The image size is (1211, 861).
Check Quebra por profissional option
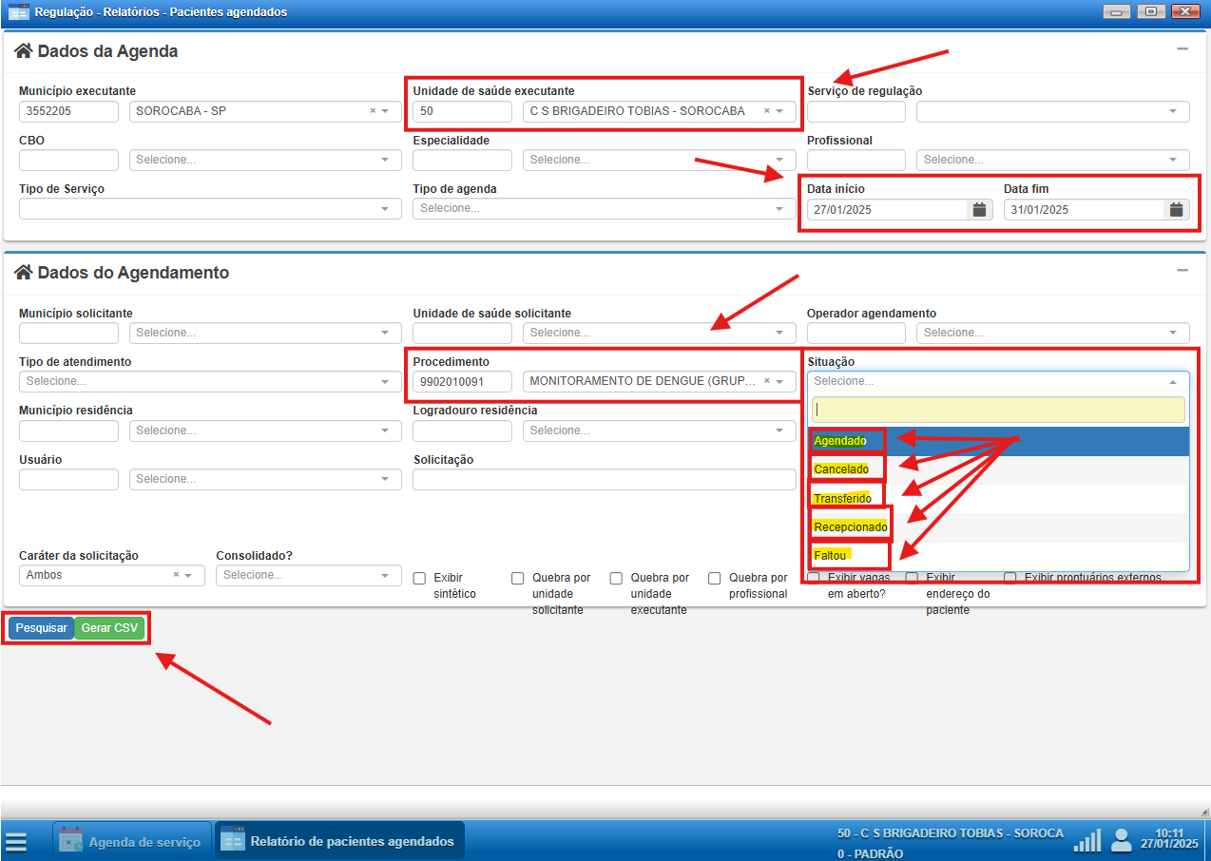pyautogui.click(x=715, y=578)
